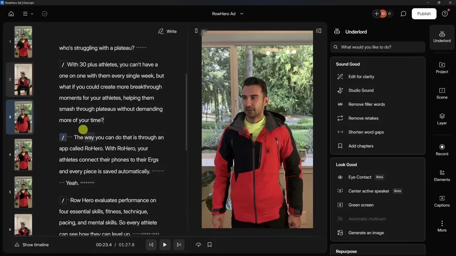Image resolution: width=456 pixels, height=256 pixels.
Task: Open the hamburger menu dropdown
Action: click(28, 14)
